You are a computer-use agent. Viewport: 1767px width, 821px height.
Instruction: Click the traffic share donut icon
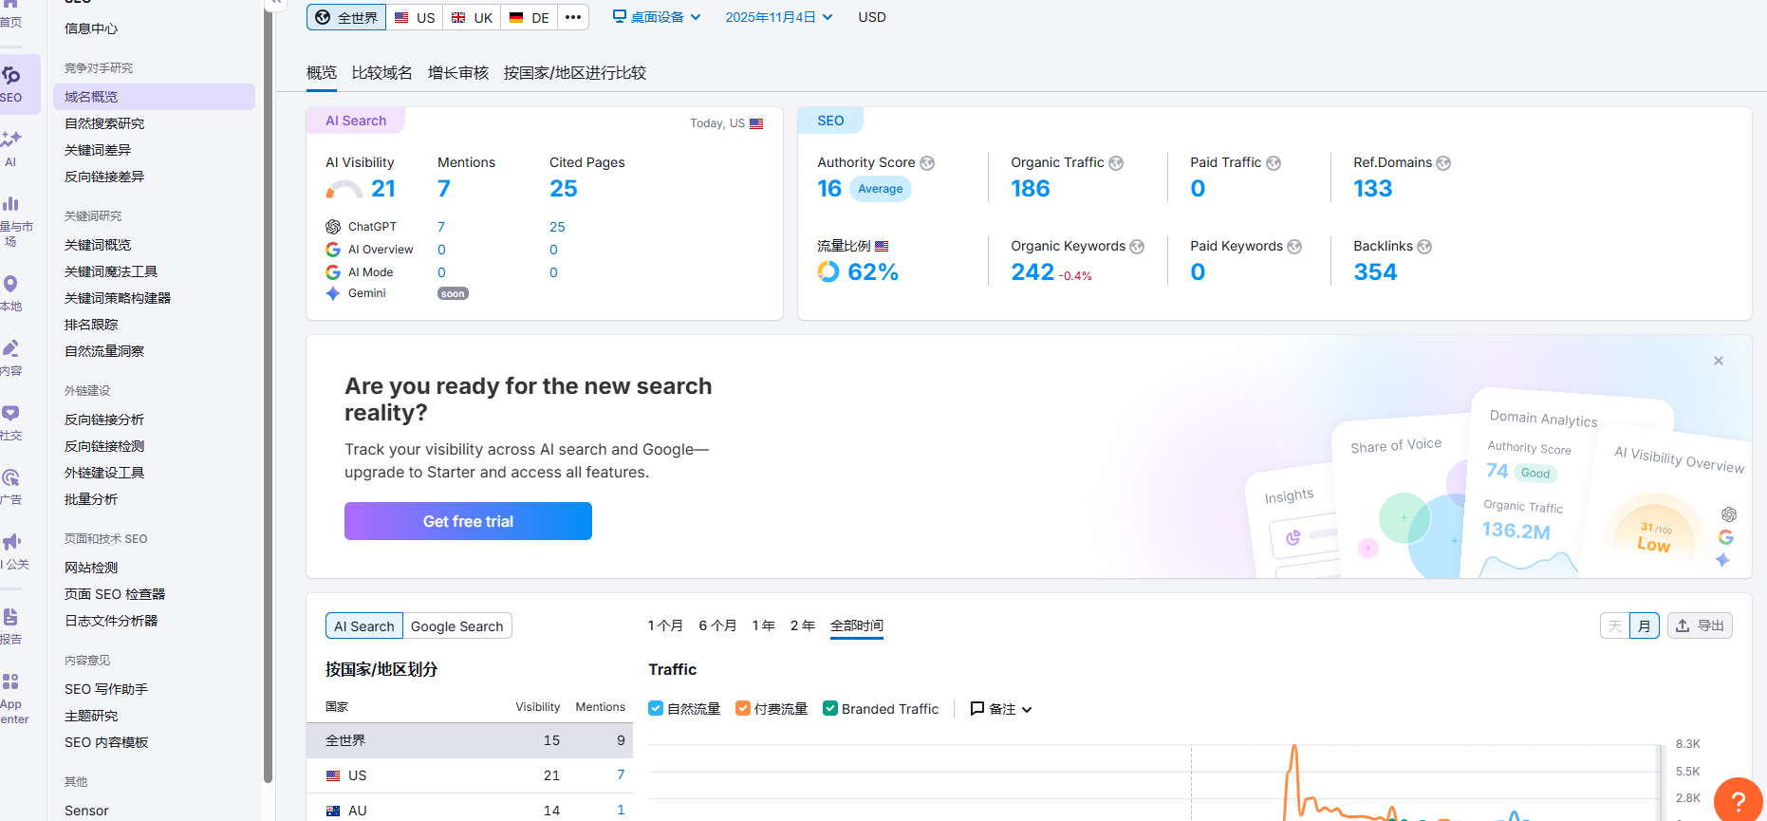[x=828, y=272]
